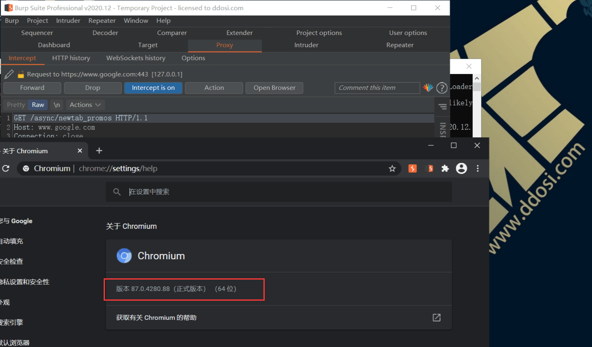Click the Chromium site info icon in address bar
The image size is (592, 347).
coord(26,168)
